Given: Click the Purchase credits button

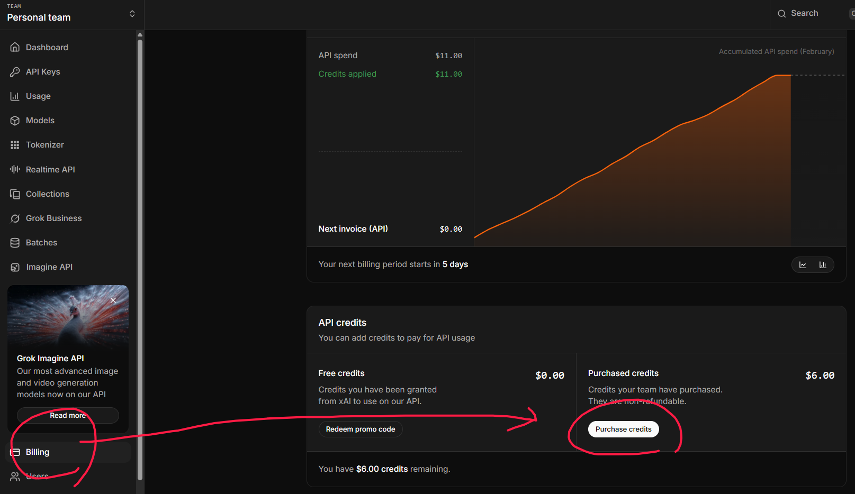Looking at the screenshot, I should point(623,429).
